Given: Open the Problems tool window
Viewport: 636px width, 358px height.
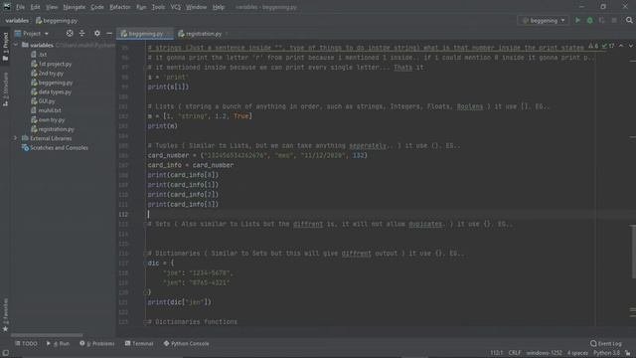Looking at the screenshot, I should [97, 343].
